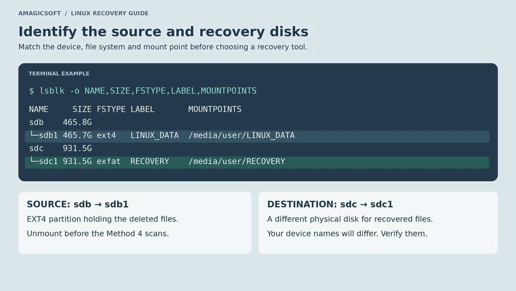Image resolution: width=516 pixels, height=291 pixels.
Task: Select the /media/user/LINUX_DATA mount point
Action: [242, 136]
